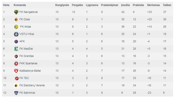The width and height of the screenshot is (174, 99).
Task: Click the FK Navigatoriai team logo
Action: pyautogui.click(x=16, y=12)
